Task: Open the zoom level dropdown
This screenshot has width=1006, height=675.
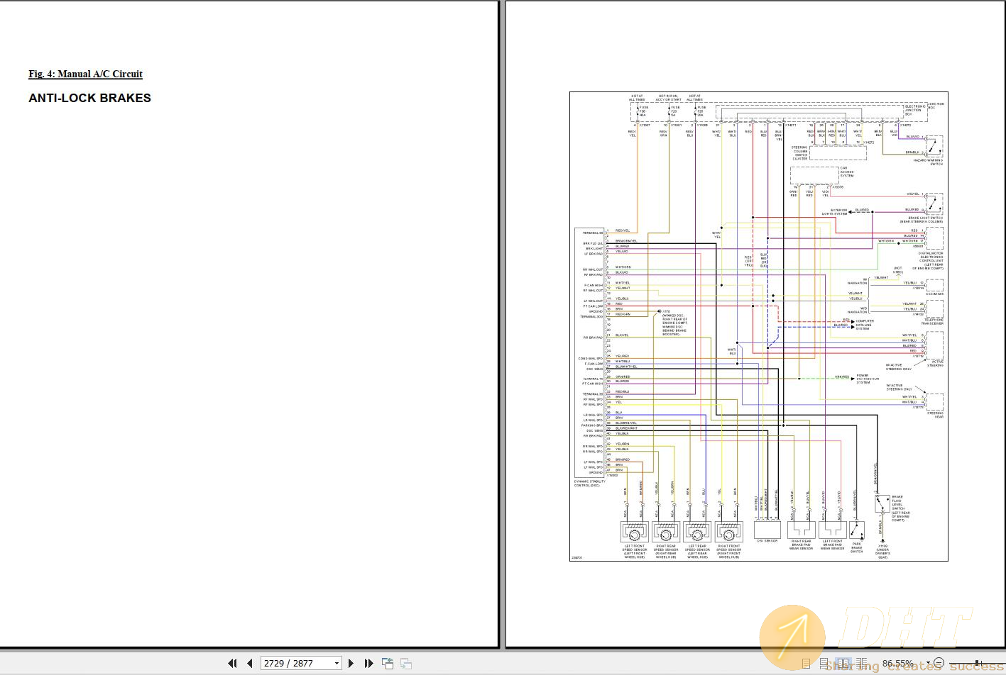Action: pos(928,663)
